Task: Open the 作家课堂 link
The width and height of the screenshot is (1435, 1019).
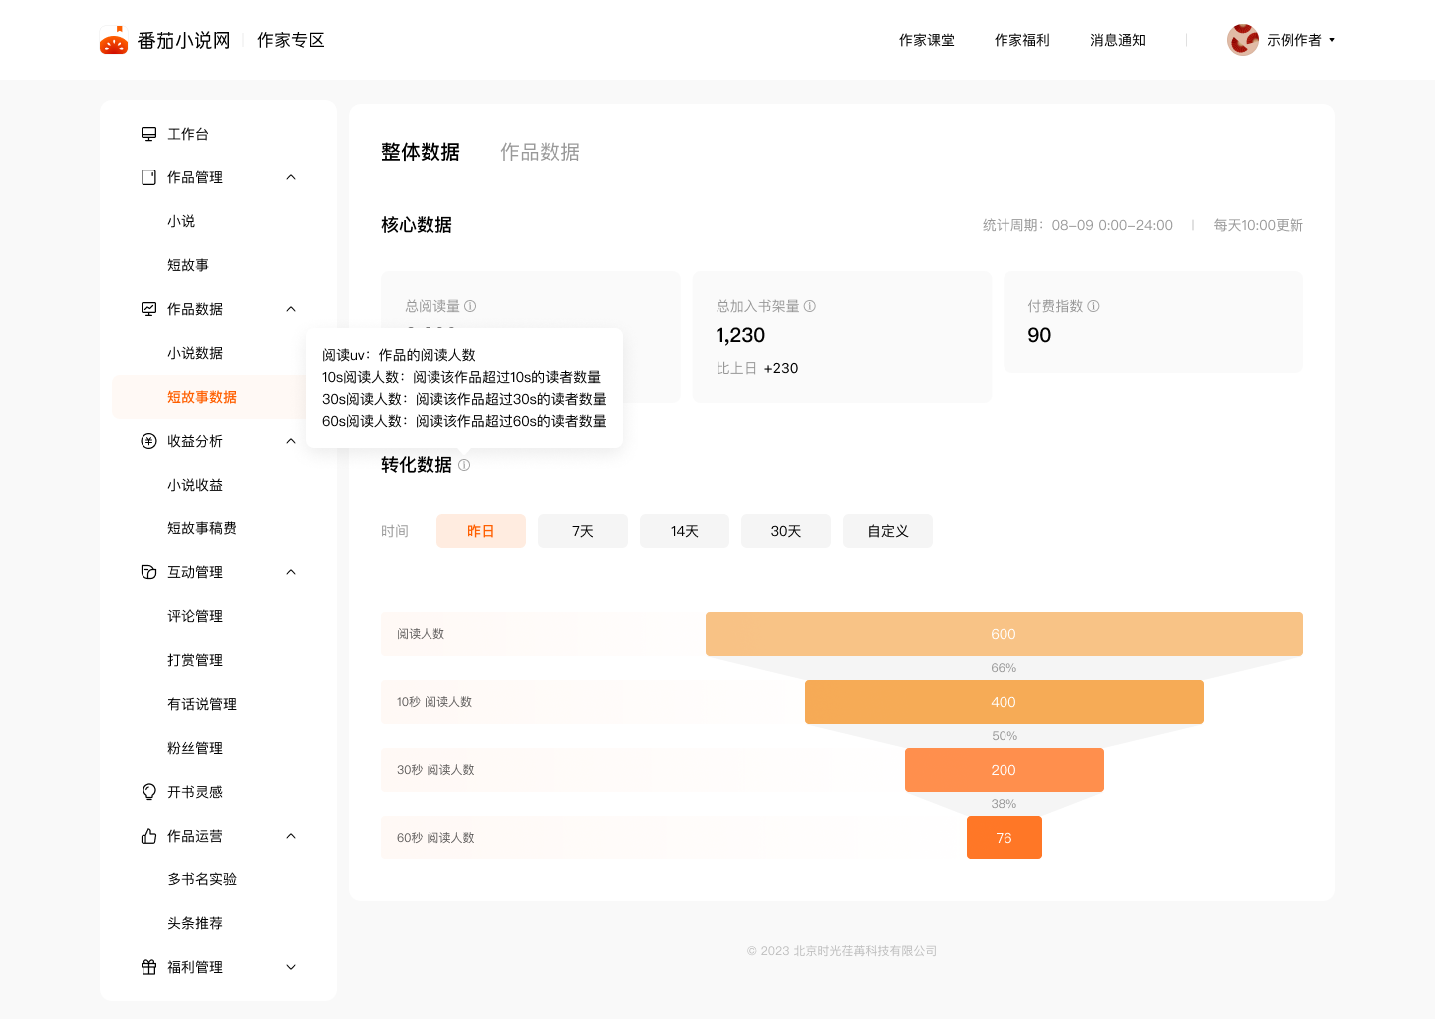Action: [926, 40]
